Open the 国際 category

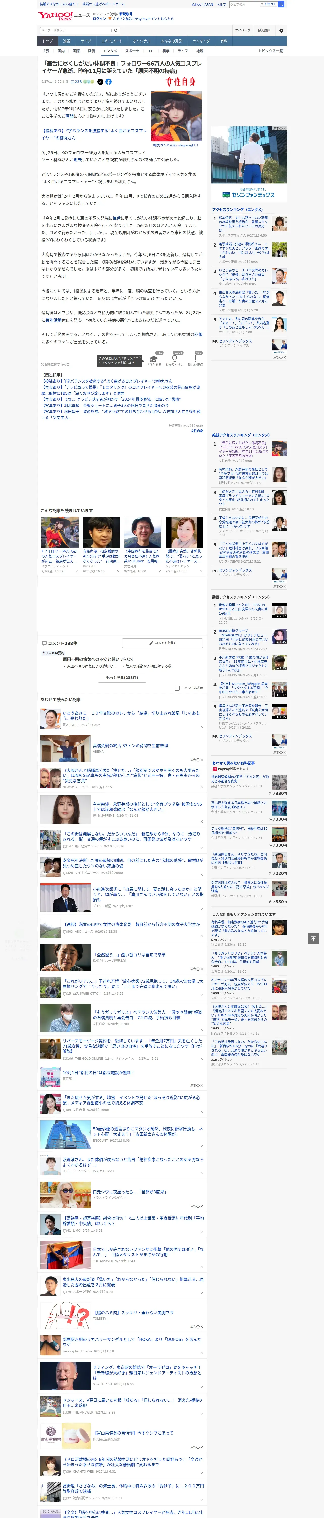pyautogui.click(x=76, y=51)
